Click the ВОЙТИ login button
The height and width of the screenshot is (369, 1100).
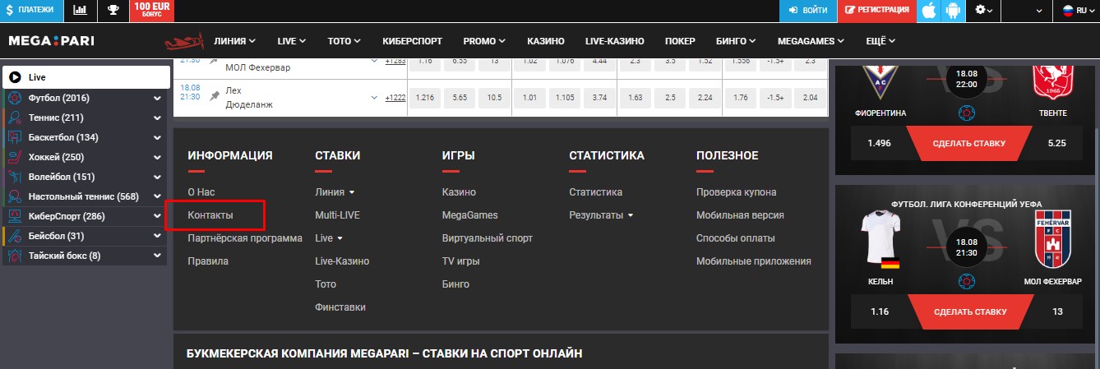(x=807, y=11)
